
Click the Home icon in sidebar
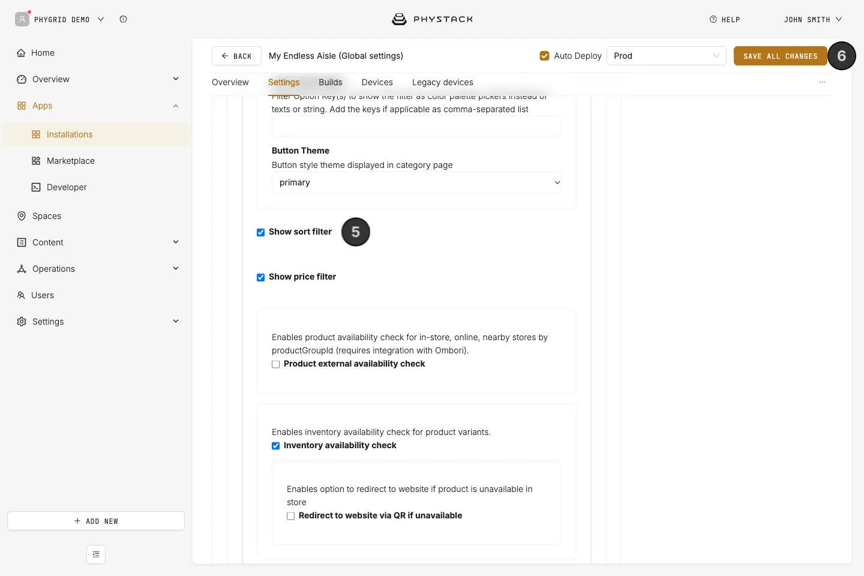[x=21, y=53]
